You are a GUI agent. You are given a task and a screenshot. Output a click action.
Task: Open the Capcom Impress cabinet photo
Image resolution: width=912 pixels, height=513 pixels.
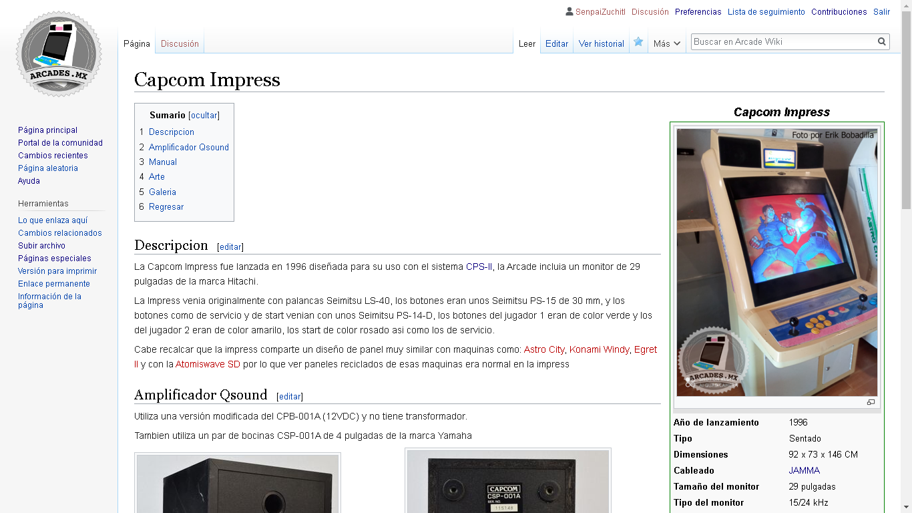(776, 263)
